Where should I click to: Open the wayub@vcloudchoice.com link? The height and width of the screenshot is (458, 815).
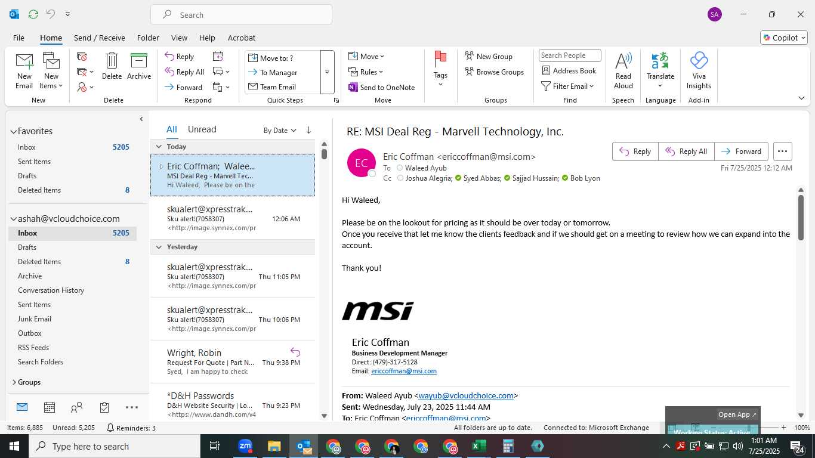466,395
